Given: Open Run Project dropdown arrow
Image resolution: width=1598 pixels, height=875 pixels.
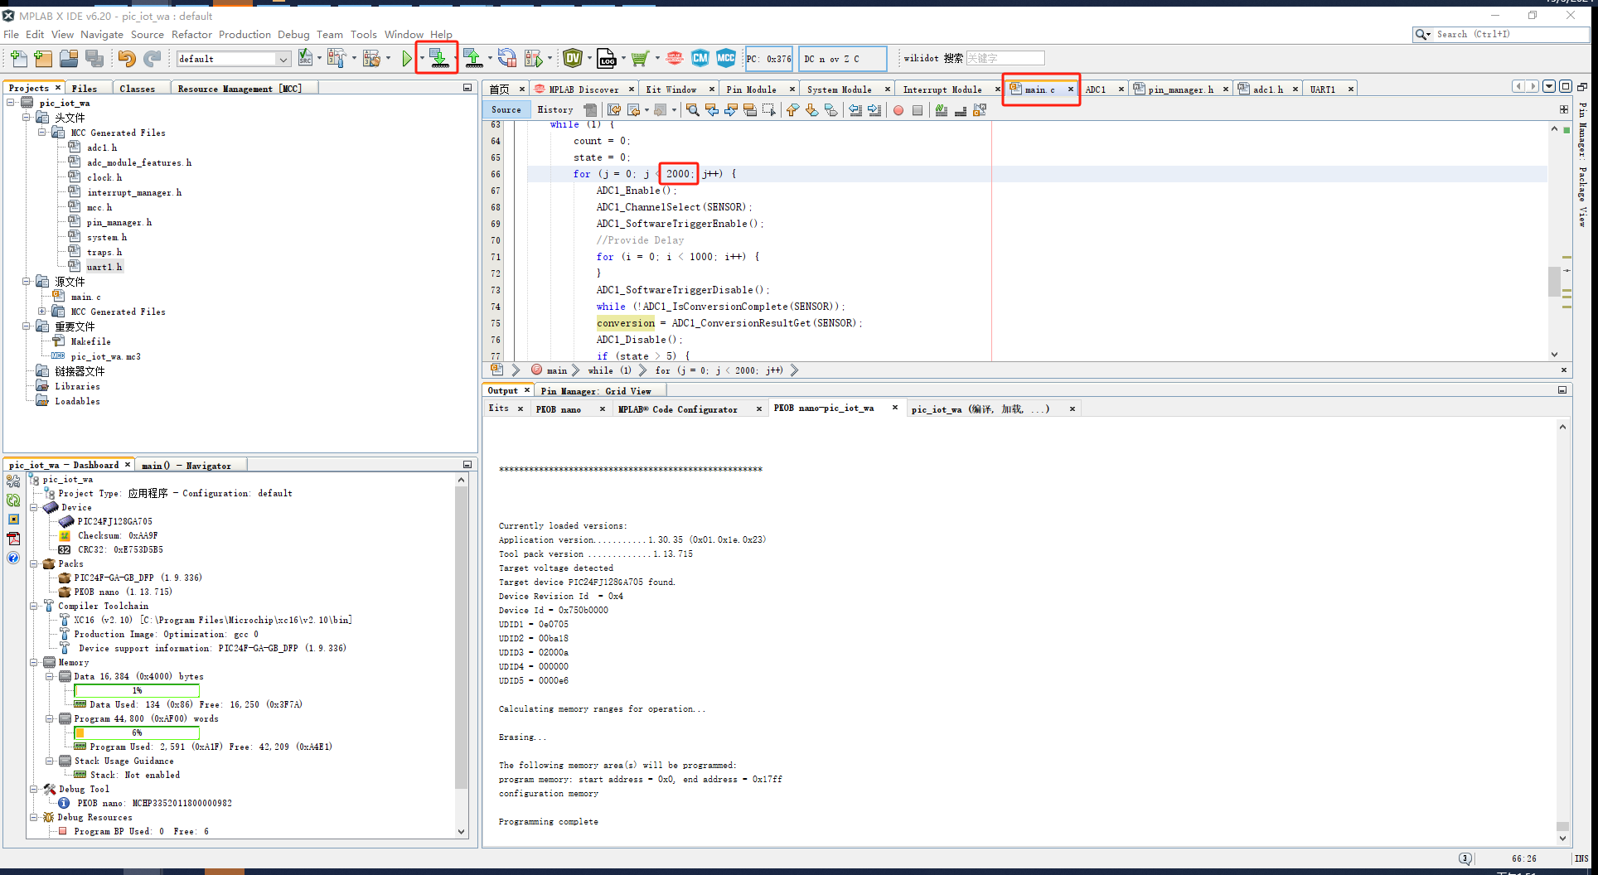Looking at the screenshot, I should click(x=422, y=58).
